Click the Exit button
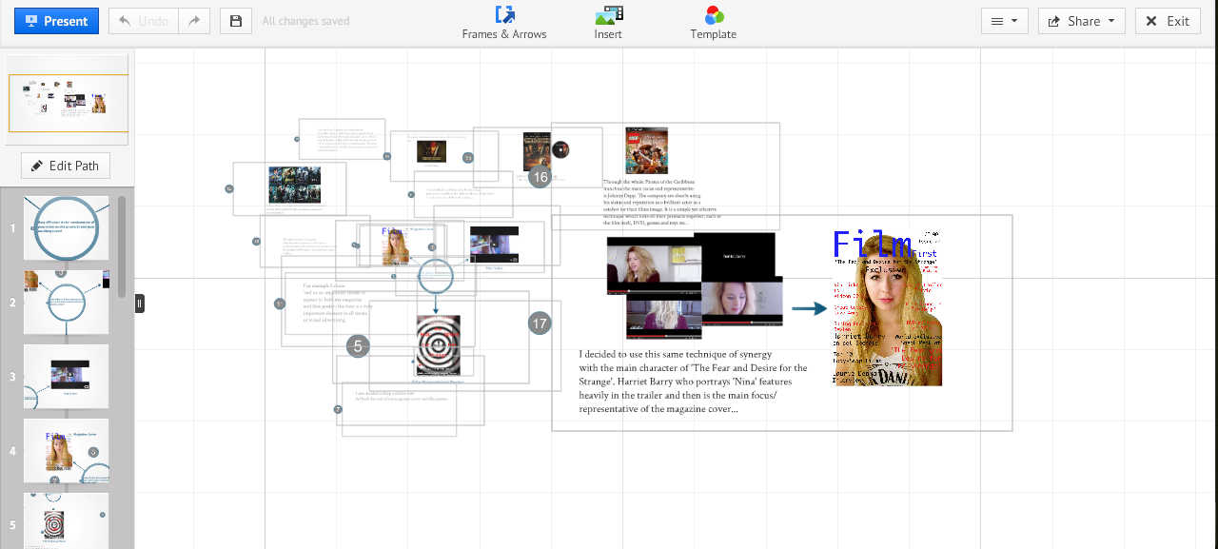The height and width of the screenshot is (549, 1218). (1168, 21)
